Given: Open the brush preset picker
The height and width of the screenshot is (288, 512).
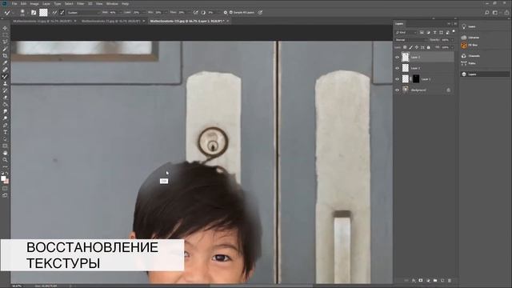Looking at the screenshot, I should click(22, 13).
